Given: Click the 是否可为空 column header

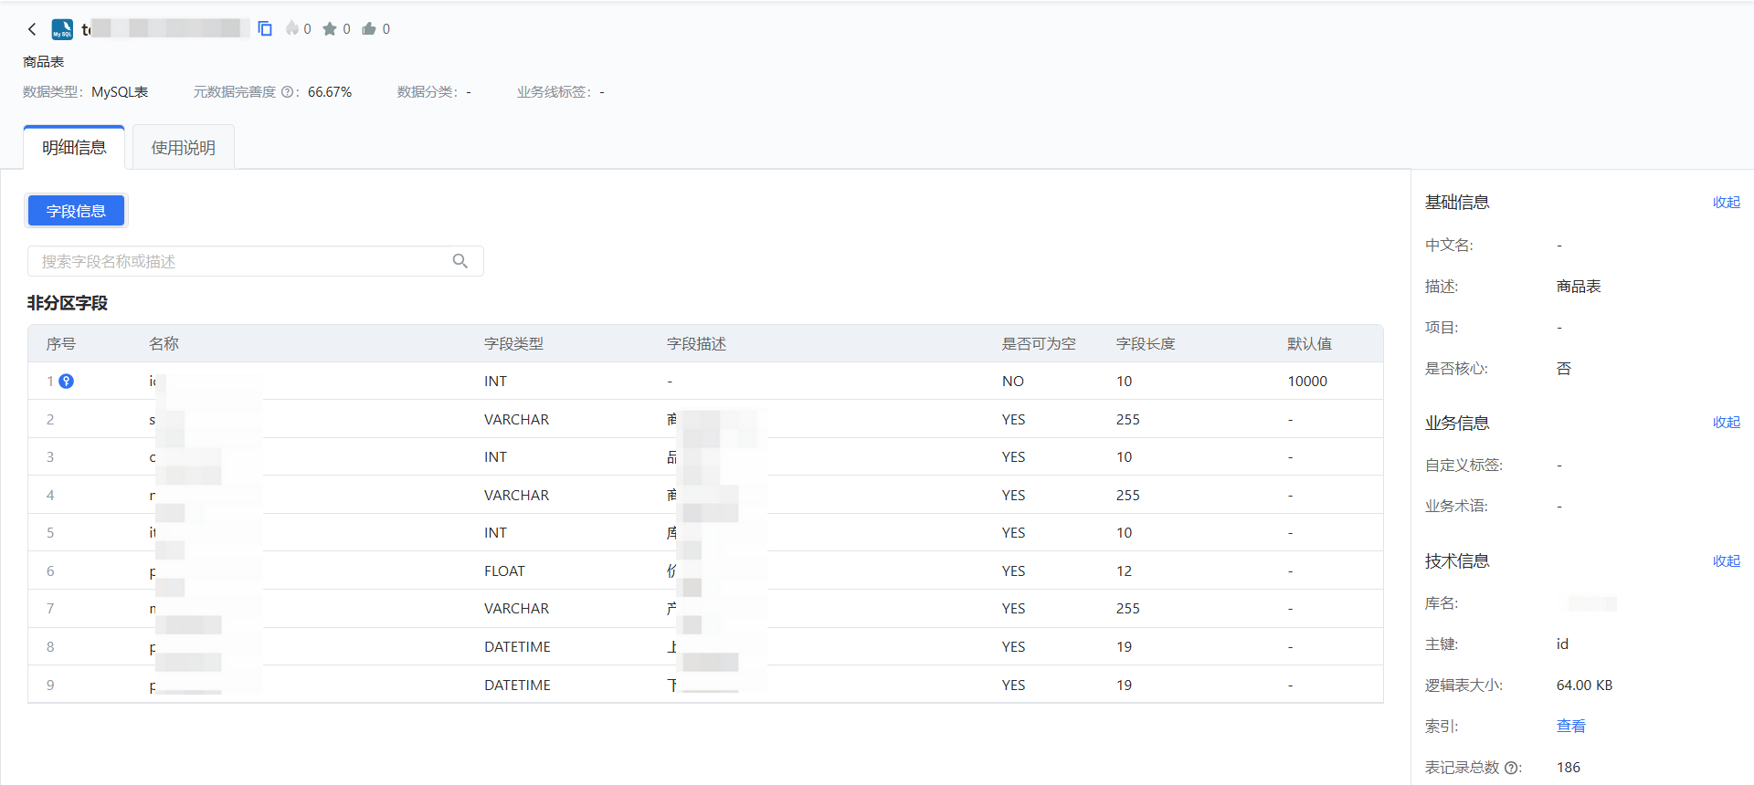Looking at the screenshot, I should (1039, 344).
